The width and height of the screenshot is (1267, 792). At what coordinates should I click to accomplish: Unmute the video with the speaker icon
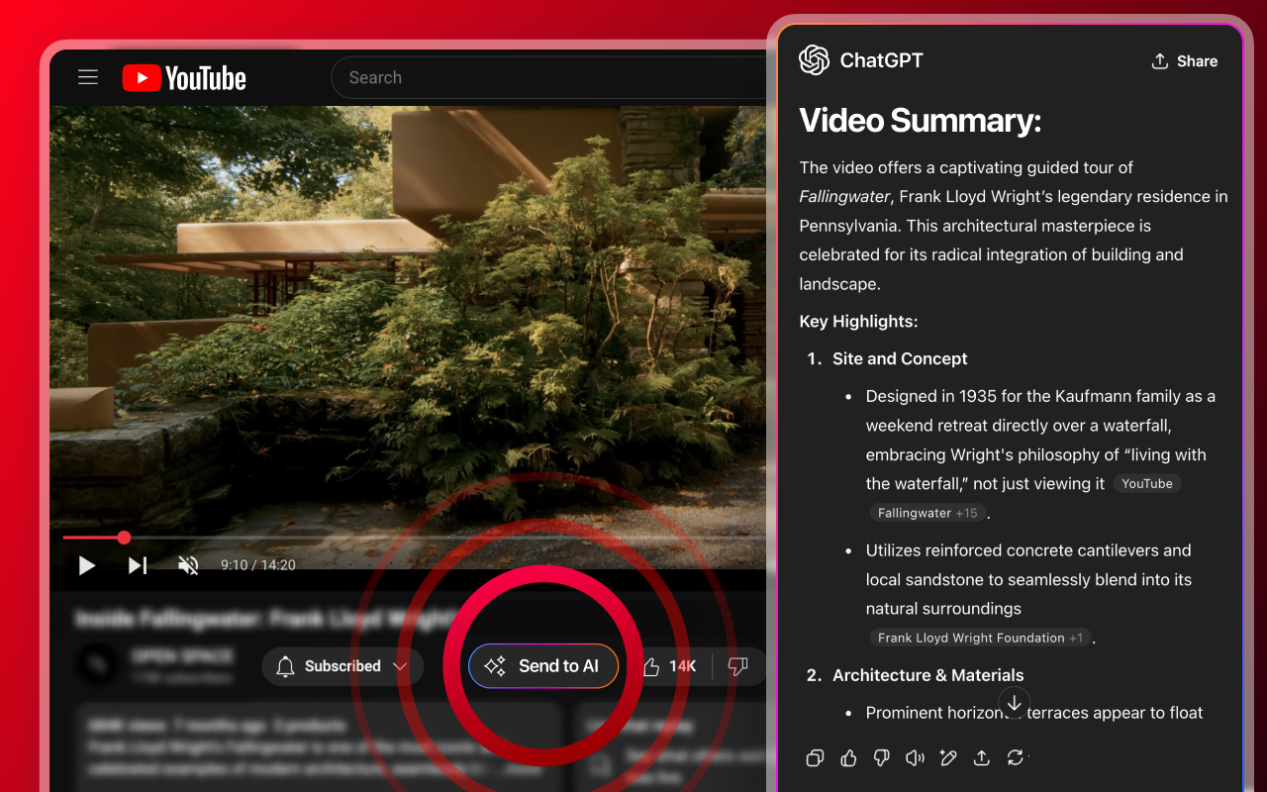(188, 565)
